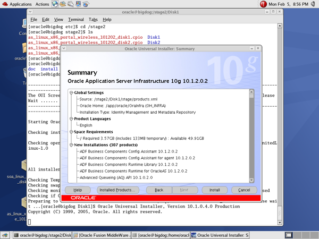
Task: Click terminal scrollbar down arrow
Action: click(280, 223)
